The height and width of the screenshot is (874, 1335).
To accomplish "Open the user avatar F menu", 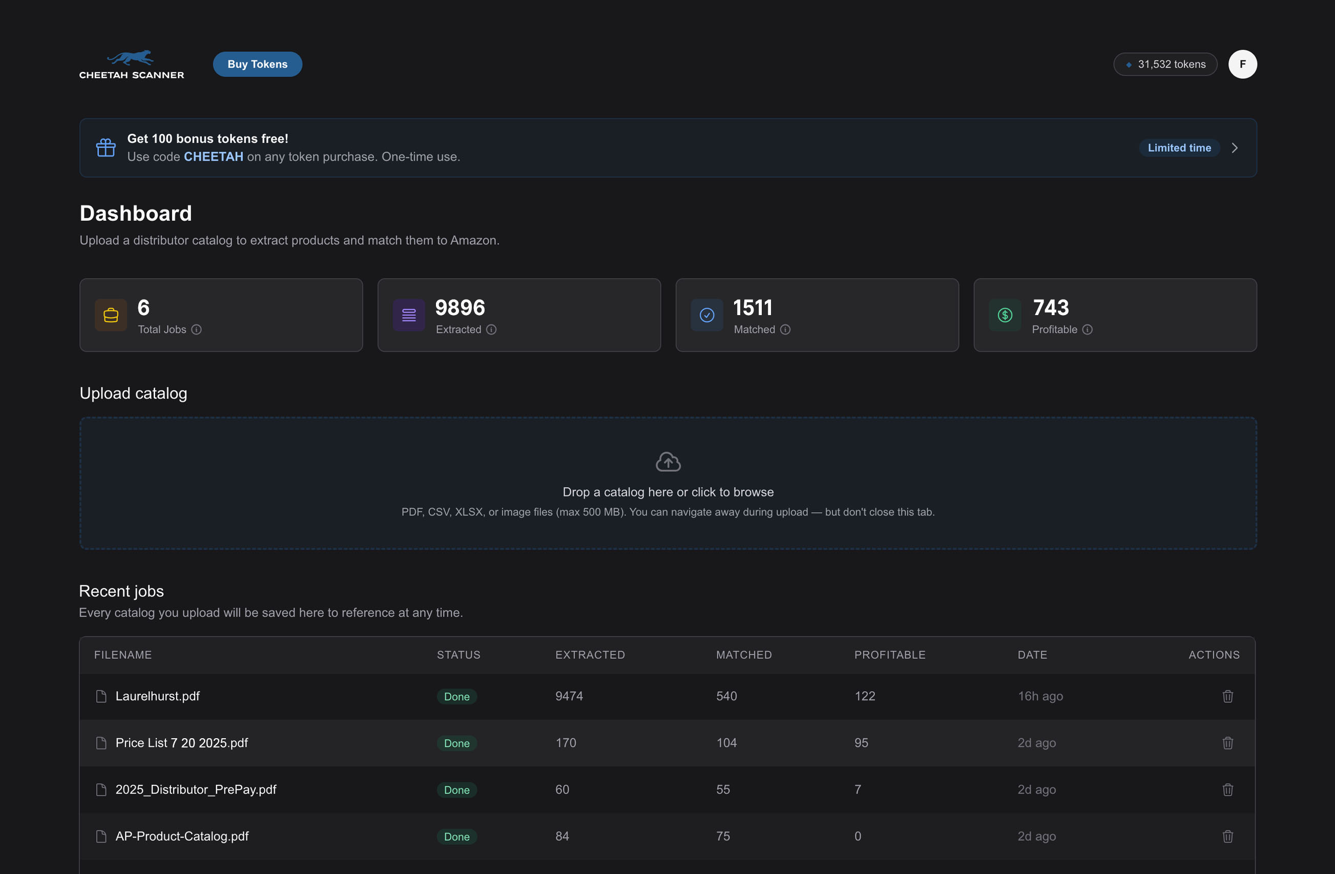I will [1242, 64].
